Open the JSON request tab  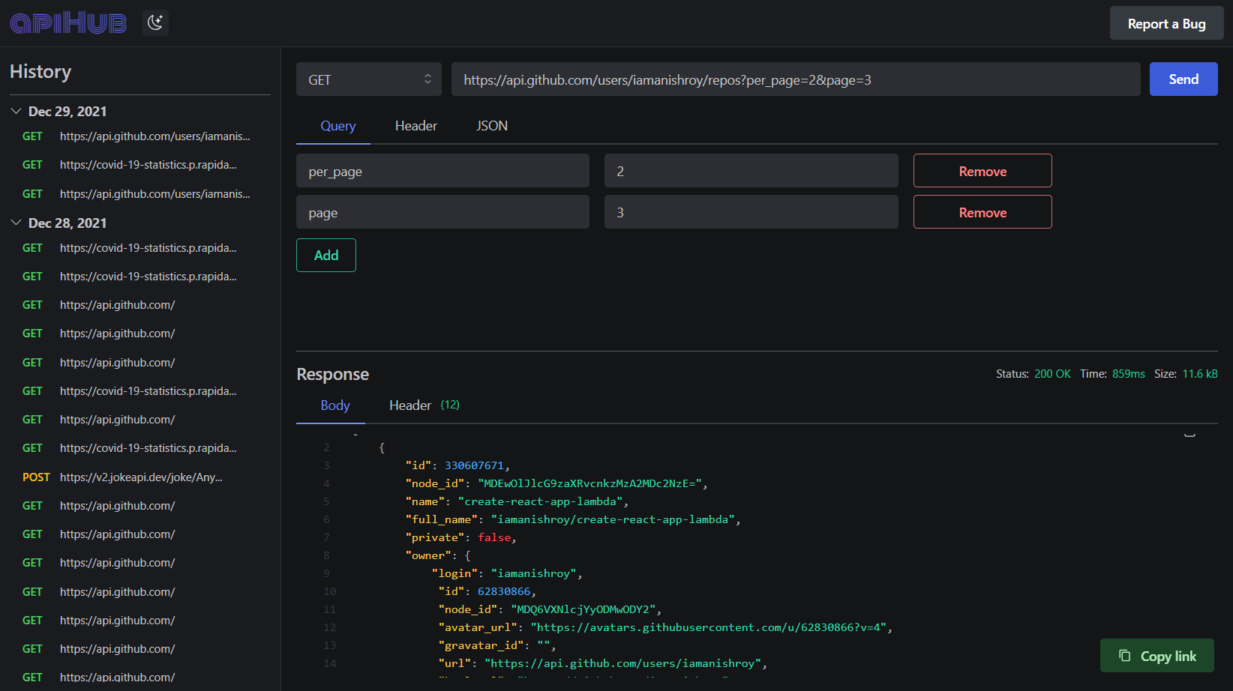[x=491, y=126]
